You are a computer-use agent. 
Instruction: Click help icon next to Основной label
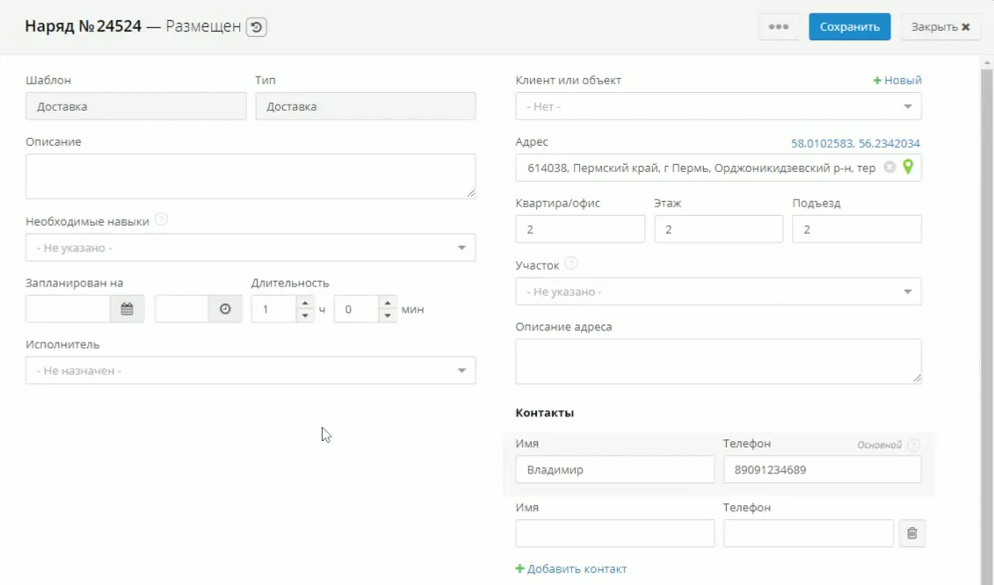click(x=913, y=445)
